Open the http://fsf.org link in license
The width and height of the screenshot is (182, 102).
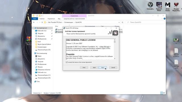(x=105, y=46)
